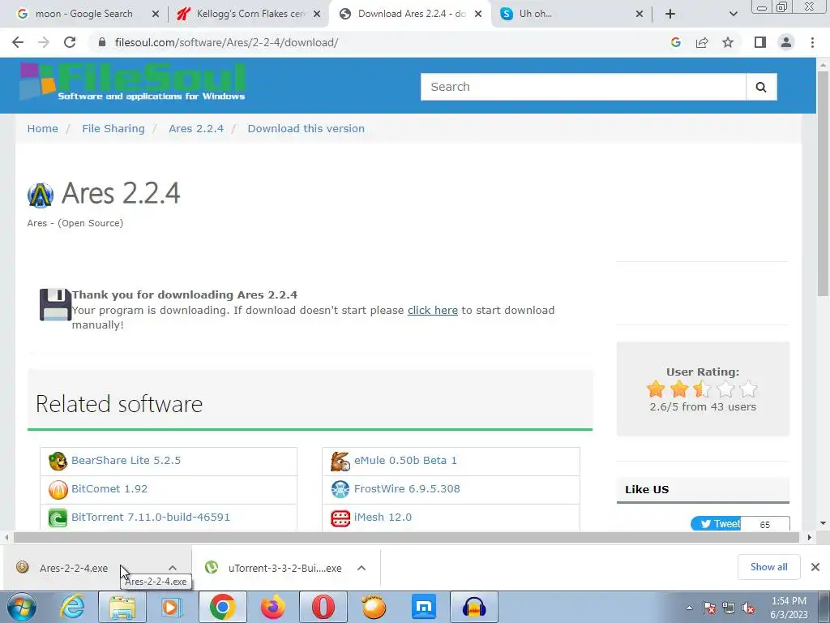Close the downloads bar
The height and width of the screenshot is (623, 830).
[x=815, y=567]
